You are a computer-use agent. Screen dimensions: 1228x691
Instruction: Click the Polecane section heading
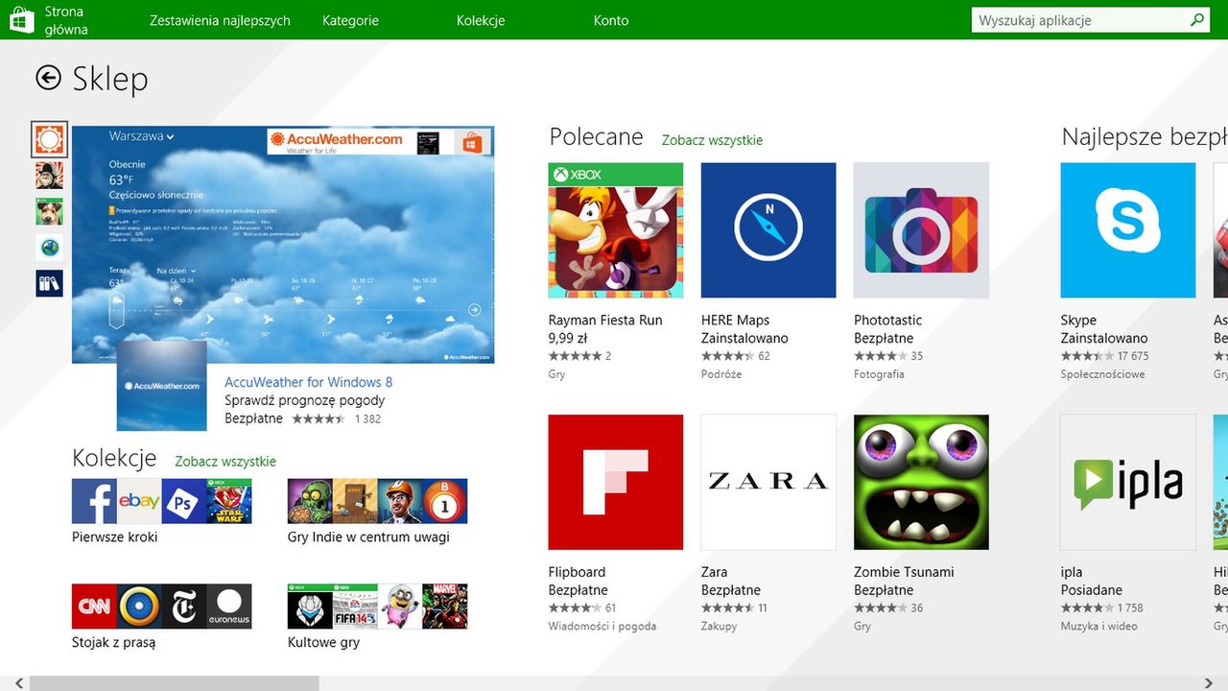click(x=596, y=137)
